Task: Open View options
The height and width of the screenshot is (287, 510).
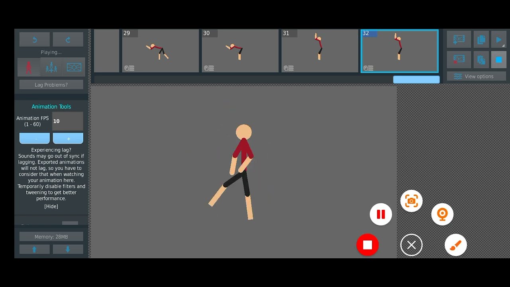Action: [477, 77]
